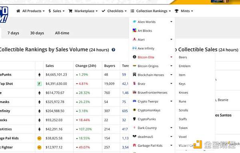Expand the Blockchain Heroes submenu arrow
The width and height of the screenshot is (240, 153).
(x=171, y=75)
